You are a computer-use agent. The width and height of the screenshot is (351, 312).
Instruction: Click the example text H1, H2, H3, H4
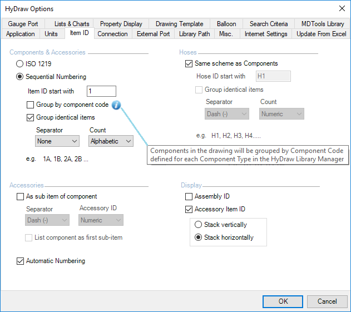(236, 136)
